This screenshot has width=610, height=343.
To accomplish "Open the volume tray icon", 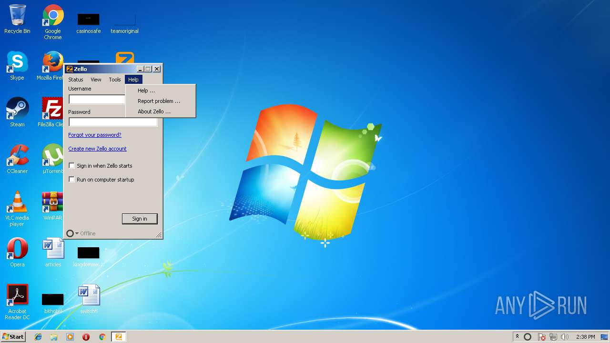I will tap(565, 337).
